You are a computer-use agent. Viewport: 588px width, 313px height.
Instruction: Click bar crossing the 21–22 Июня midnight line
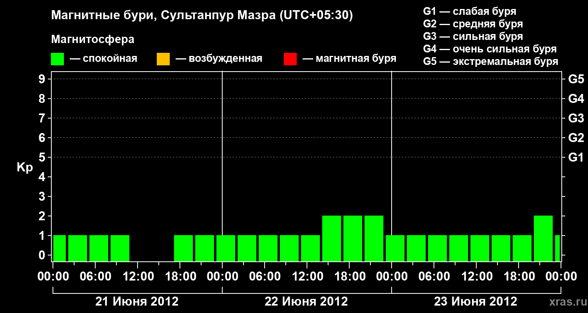pos(226,248)
